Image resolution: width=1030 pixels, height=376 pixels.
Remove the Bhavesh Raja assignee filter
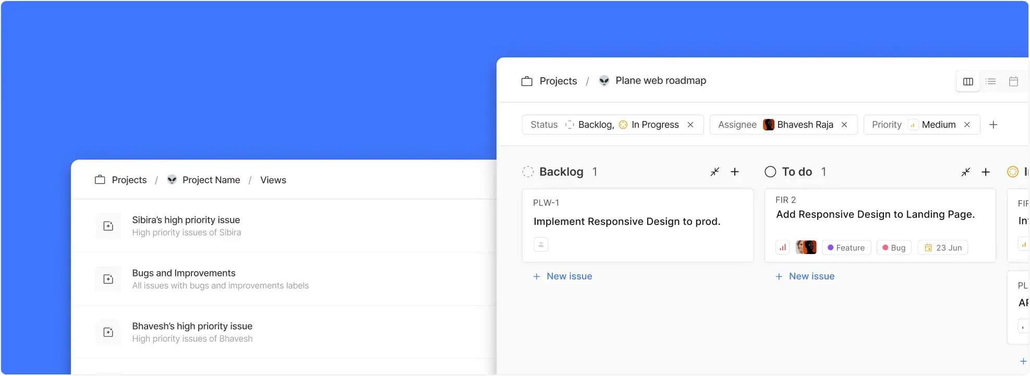click(844, 125)
